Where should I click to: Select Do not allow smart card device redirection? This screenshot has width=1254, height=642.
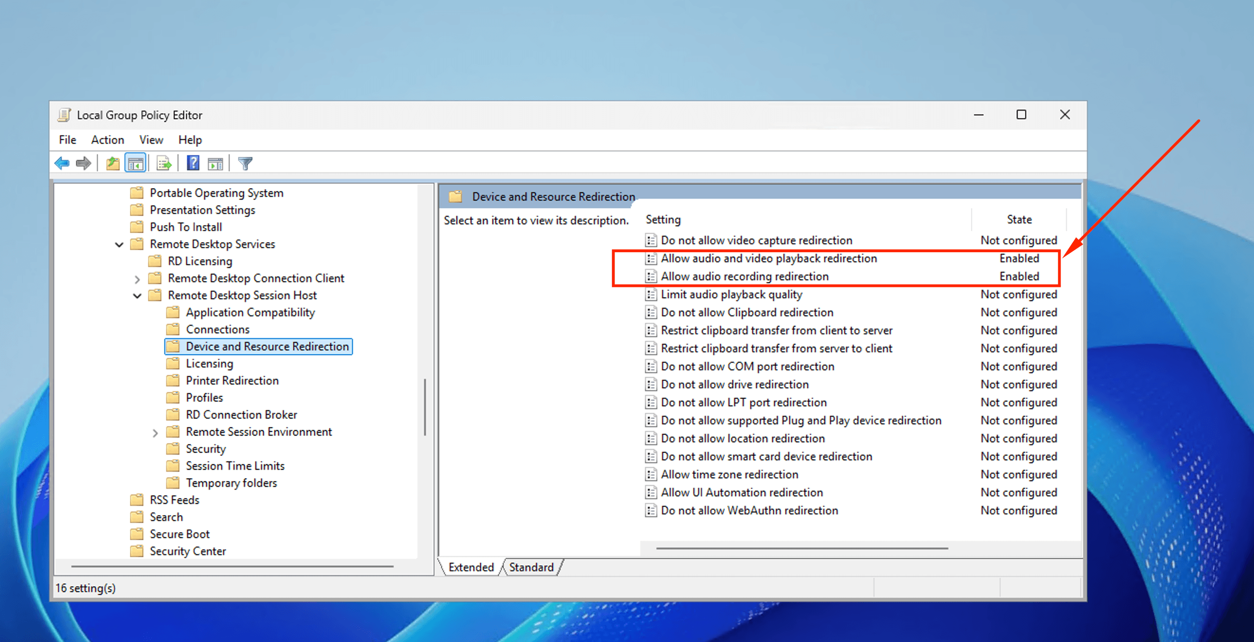click(766, 457)
